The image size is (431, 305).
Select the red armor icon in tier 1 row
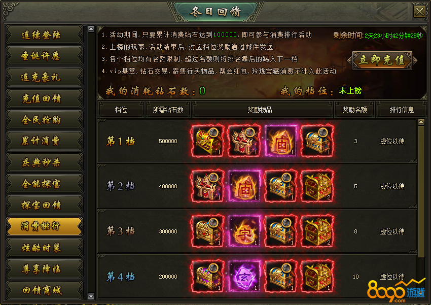click(244, 141)
